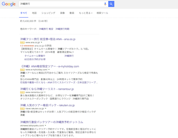Screen dimensions: 178x138
Task: Click the blue search magnifier button
Action: click(x=111, y=4)
